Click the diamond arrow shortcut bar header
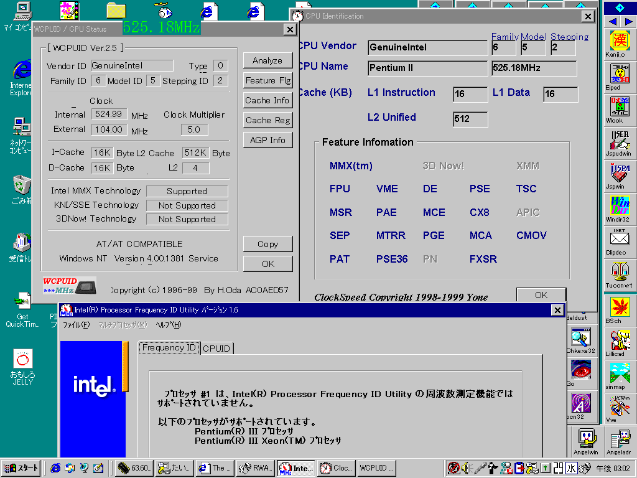The width and height of the screenshot is (637, 478). pyautogui.click(x=620, y=7)
